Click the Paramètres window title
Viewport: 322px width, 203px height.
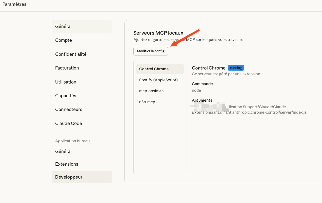(14, 4)
